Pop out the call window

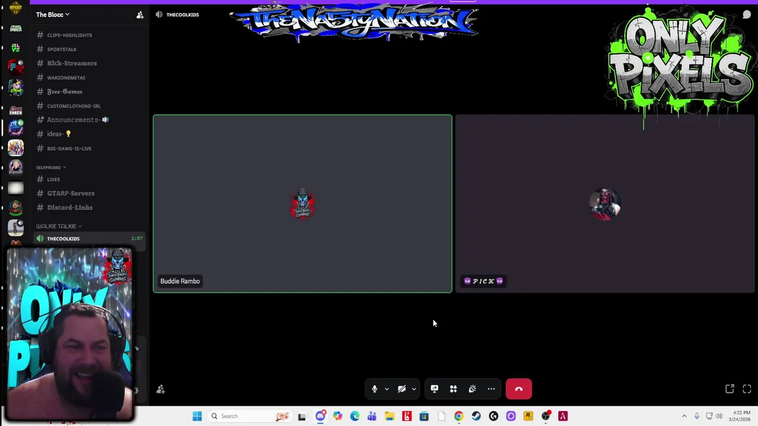pyautogui.click(x=730, y=389)
